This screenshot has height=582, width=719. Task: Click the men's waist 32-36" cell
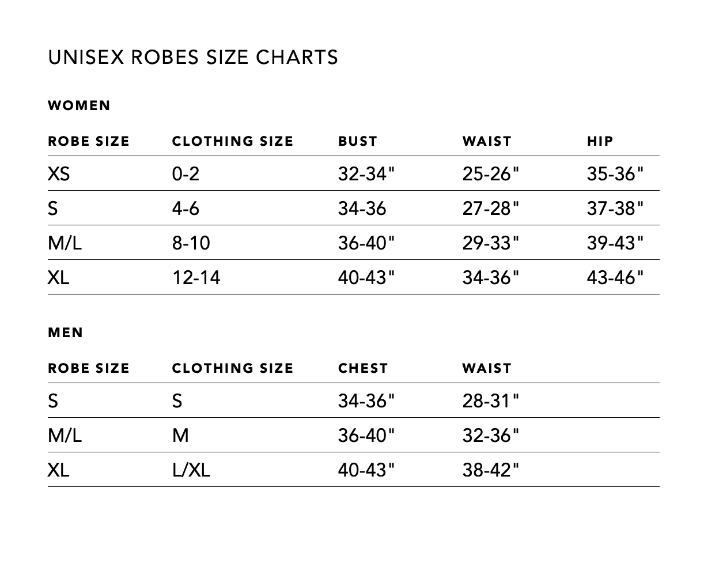tap(490, 435)
